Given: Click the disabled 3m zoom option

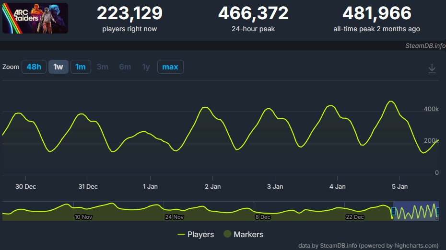Looking at the screenshot, I should pos(102,67).
